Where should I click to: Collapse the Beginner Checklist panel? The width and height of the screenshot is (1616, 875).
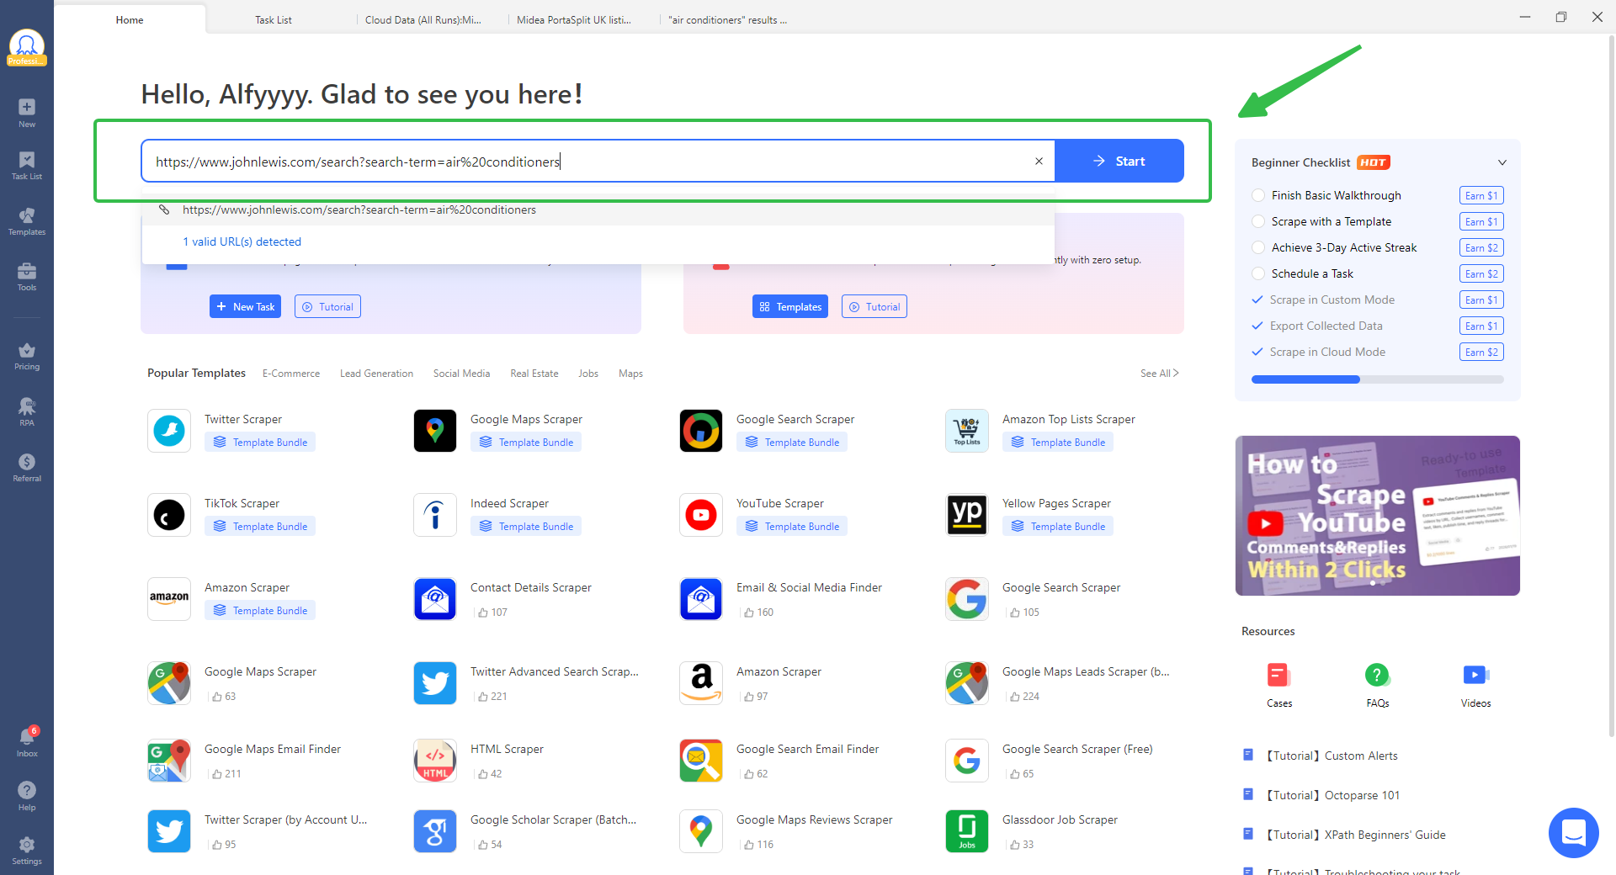click(1502, 162)
